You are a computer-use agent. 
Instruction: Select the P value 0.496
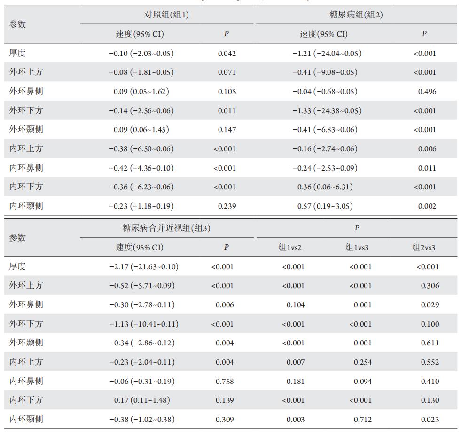tap(427, 92)
